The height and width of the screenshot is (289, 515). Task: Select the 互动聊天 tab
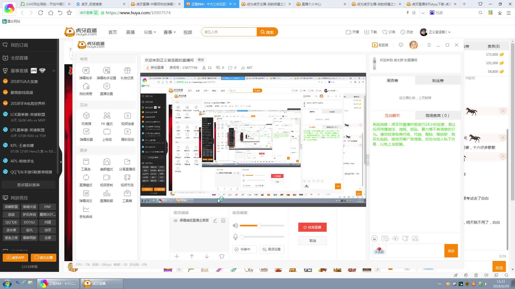click(x=392, y=116)
